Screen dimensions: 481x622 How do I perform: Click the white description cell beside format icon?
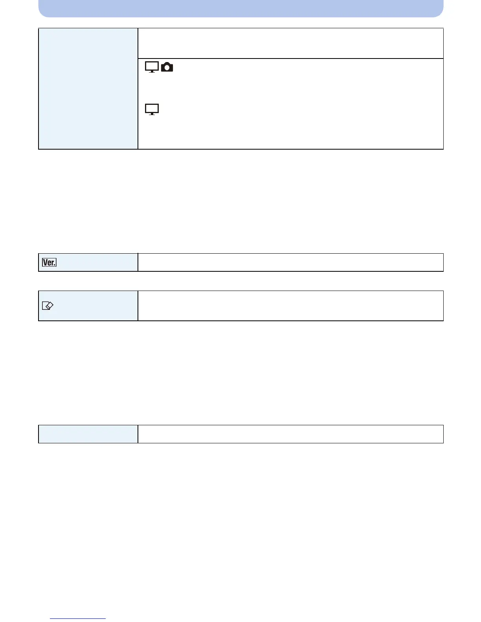291,306
